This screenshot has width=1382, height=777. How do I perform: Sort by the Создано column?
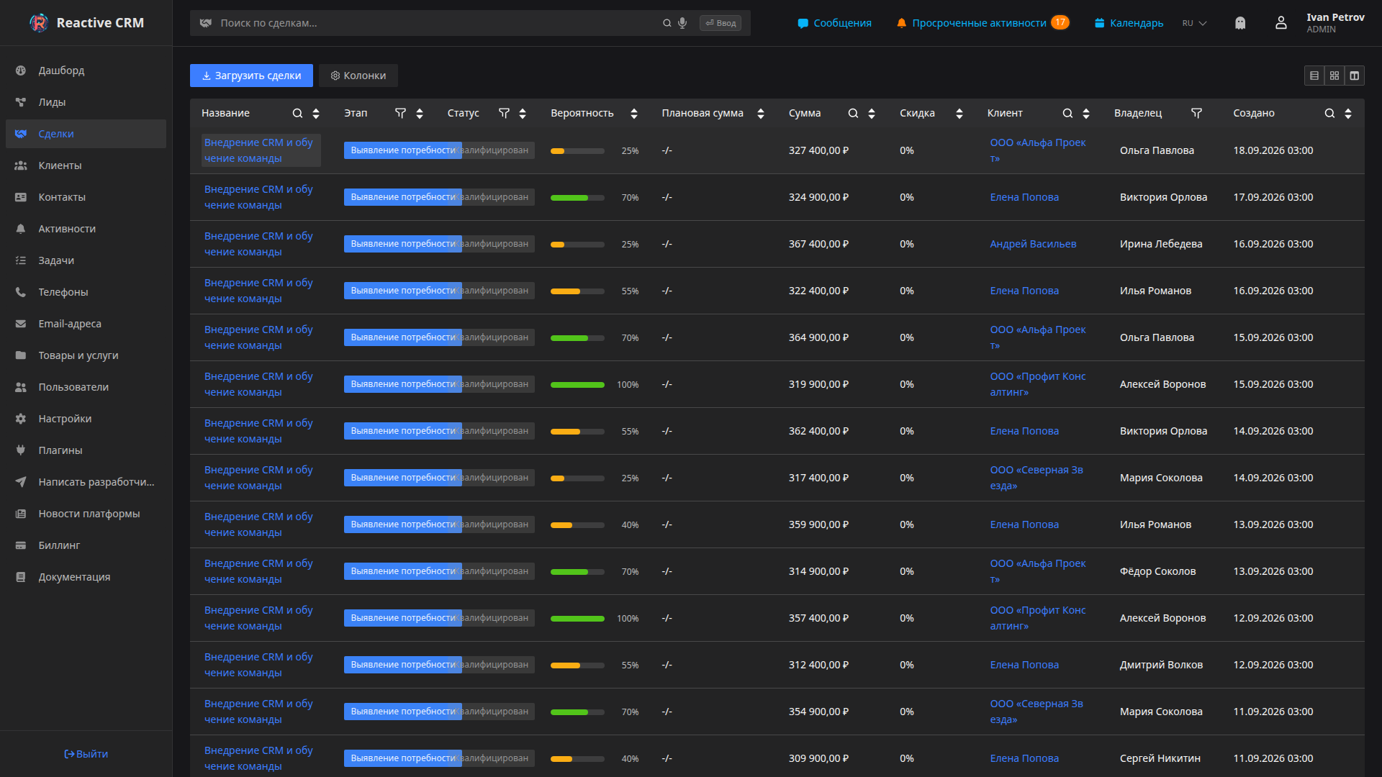click(x=1348, y=114)
